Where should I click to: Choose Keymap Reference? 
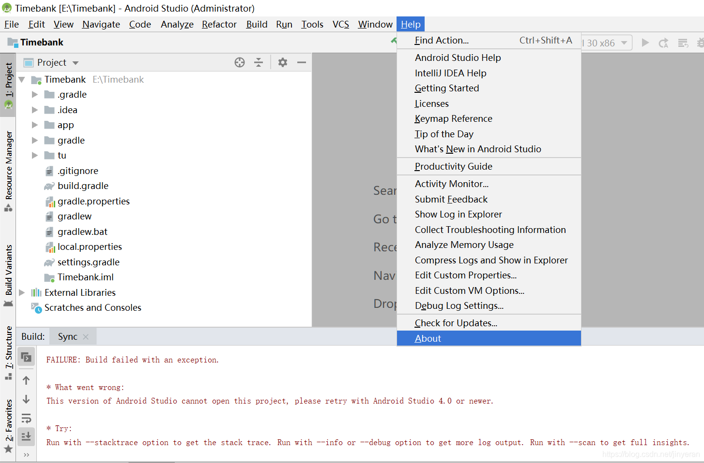click(489, 118)
